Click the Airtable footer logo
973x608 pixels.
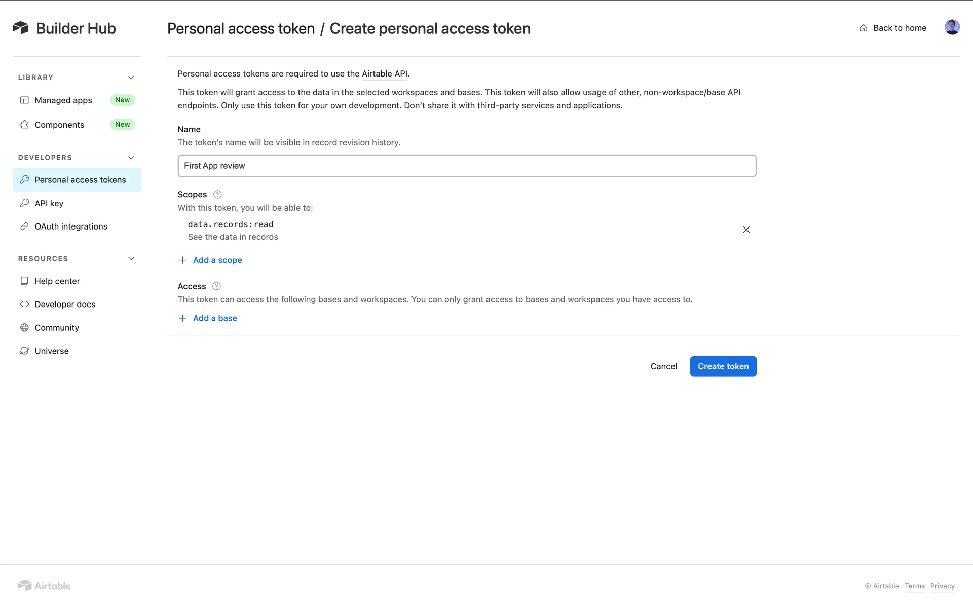tap(45, 586)
